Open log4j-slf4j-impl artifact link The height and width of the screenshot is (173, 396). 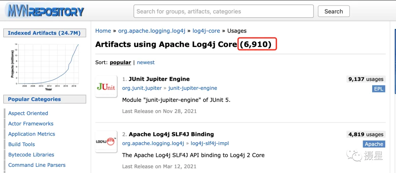[x=210, y=143]
